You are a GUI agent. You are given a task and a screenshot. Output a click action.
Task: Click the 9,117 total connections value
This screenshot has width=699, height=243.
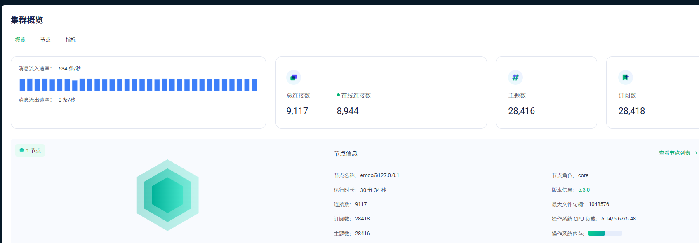point(297,111)
